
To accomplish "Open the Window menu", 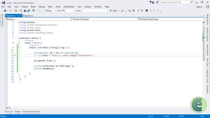I will coord(98,7).
